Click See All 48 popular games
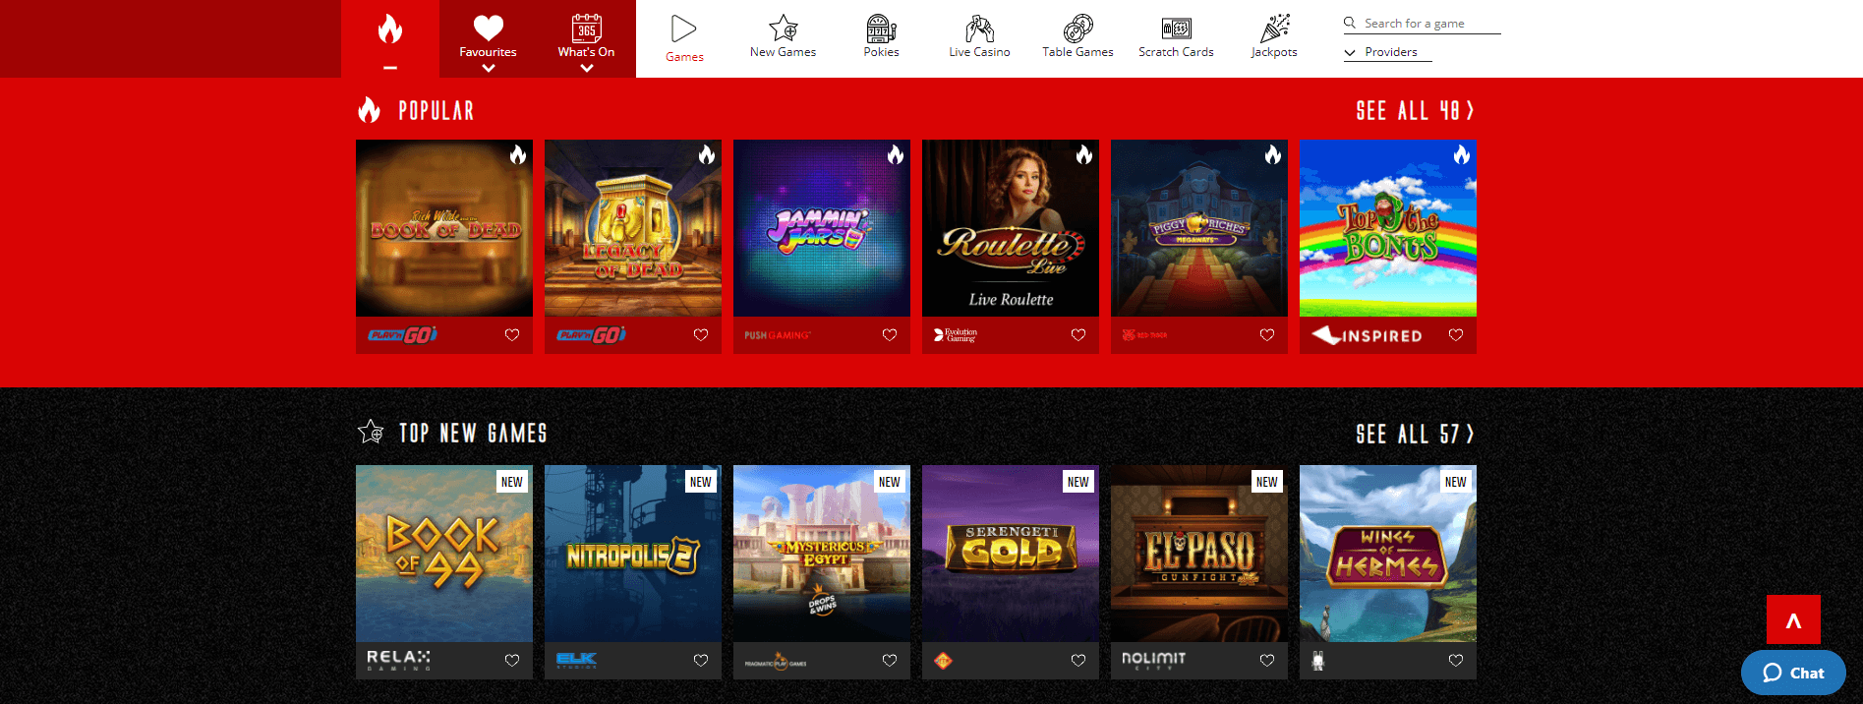Image resolution: width=1863 pixels, height=704 pixels. click(x=1415, y=110)
